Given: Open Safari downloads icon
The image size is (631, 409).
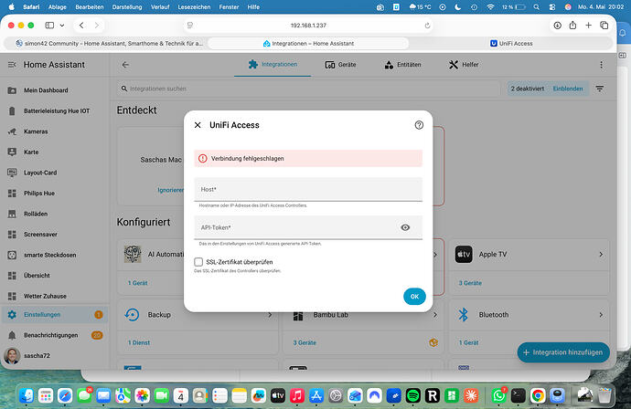Looking at the screenshot, I should [x=557, y=26].
